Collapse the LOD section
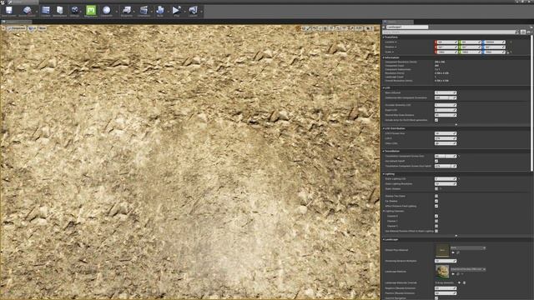The image size is (534, 300). click(x=384, y=87)
